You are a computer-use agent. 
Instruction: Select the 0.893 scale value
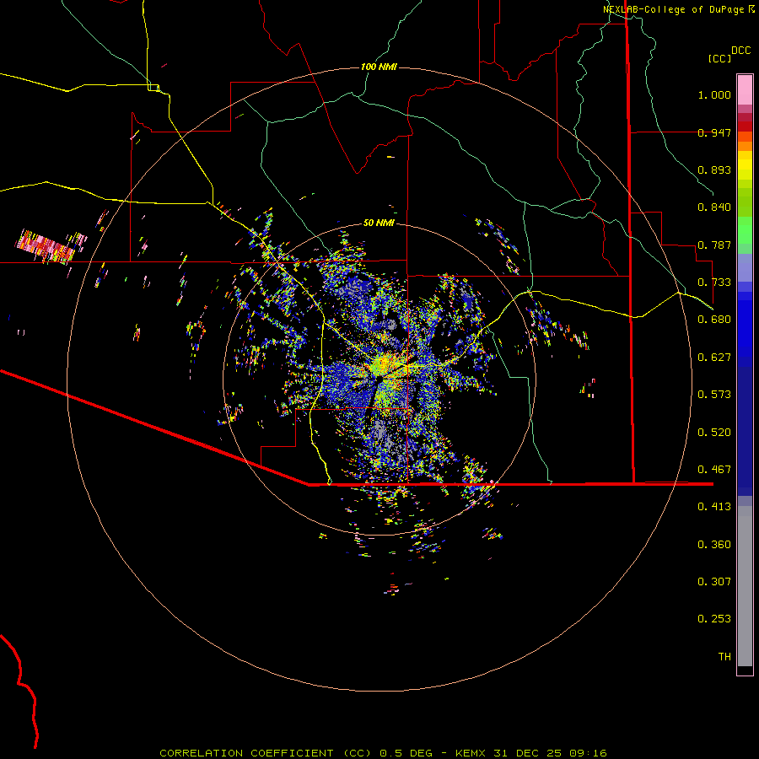(714, 170)
